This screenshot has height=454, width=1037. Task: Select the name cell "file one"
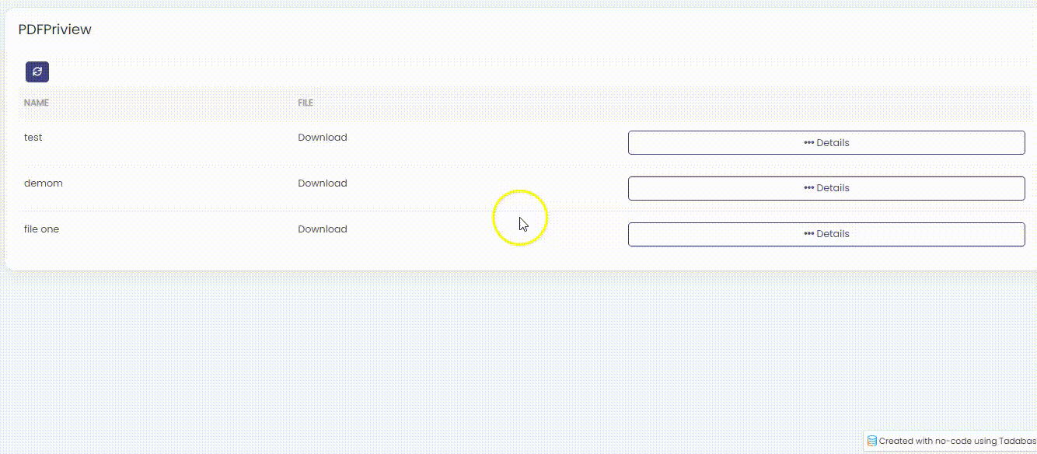(x=41, y=229)
